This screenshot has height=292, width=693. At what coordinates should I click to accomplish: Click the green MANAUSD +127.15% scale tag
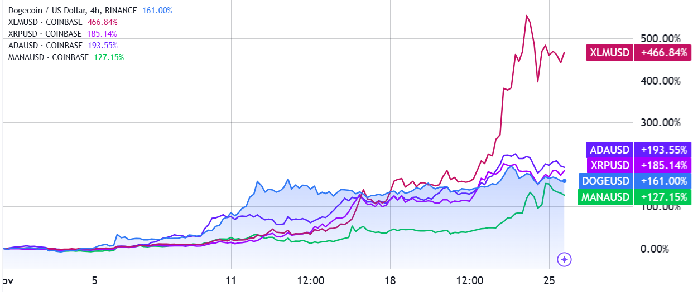coord(635,197)
